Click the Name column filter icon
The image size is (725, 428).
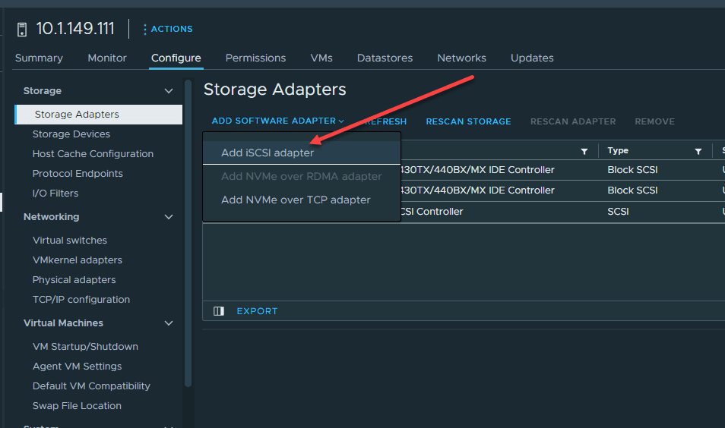click(x=584, y=151)
